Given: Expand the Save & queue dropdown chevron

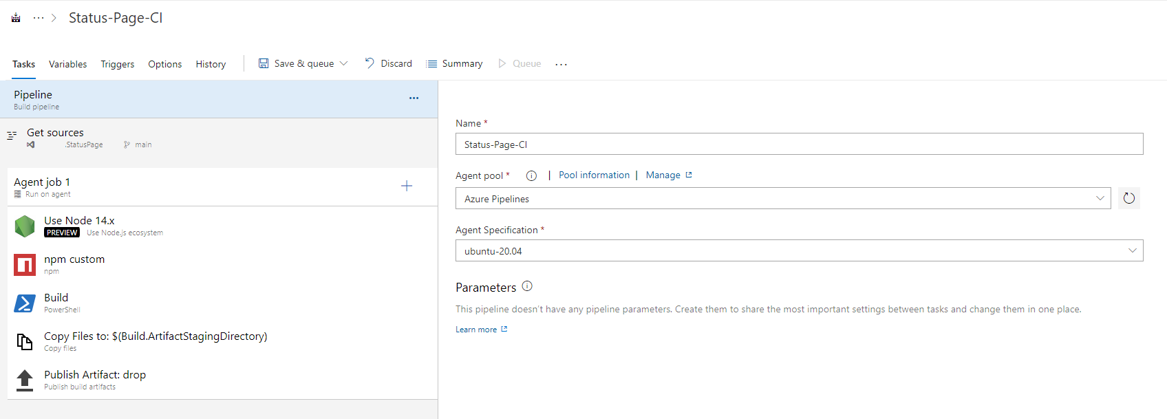Looking at the screenshot, I should (x=344, y=63).
